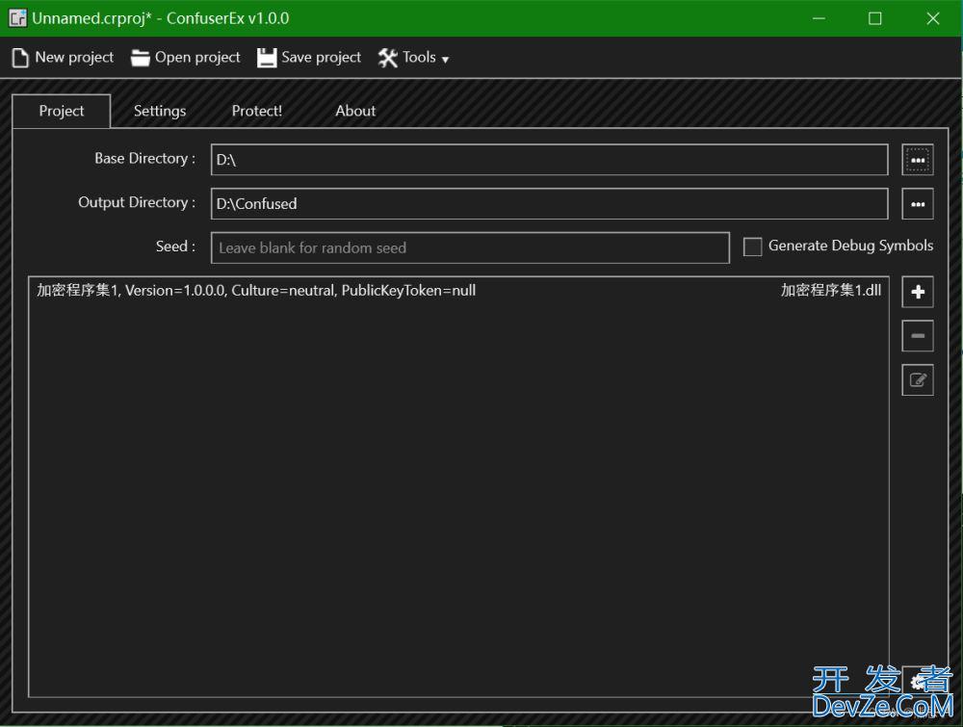Click the Save project label
This screenshot has height=727, width=963.
(x=322, y=57)
